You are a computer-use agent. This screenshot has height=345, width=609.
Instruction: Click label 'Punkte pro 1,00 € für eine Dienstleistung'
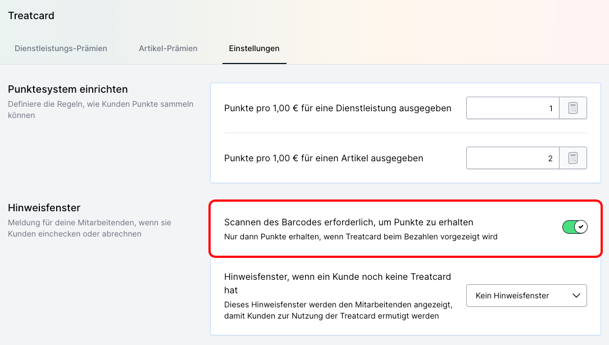[x=338, y=108]
